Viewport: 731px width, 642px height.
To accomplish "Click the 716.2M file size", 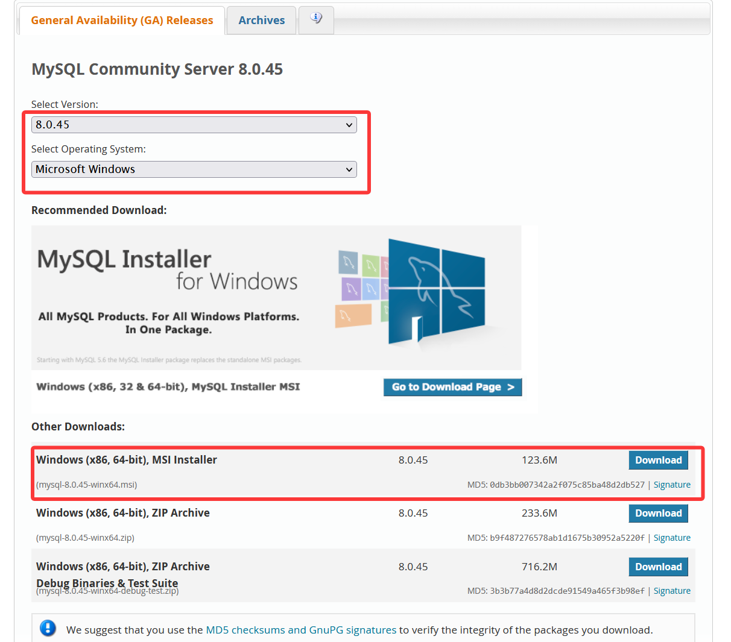I will [539, 567].
